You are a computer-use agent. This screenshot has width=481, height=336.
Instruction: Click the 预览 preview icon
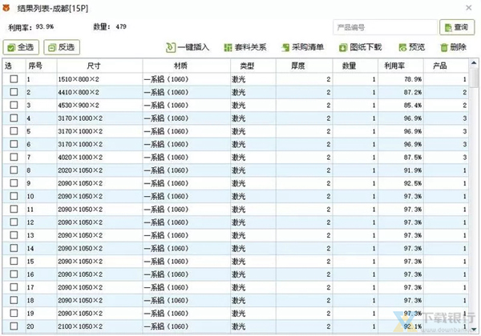coord(402,47)
